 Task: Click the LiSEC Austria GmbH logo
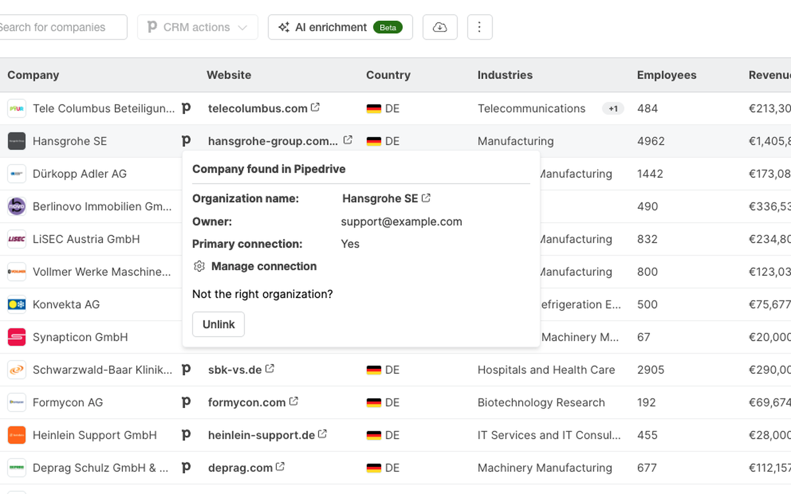(17, 239)
